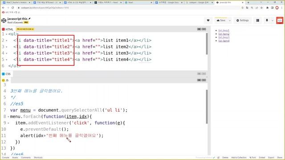Click Rock's Easyweb author name
Screen dimensions: 285x160
coord(15,23)
